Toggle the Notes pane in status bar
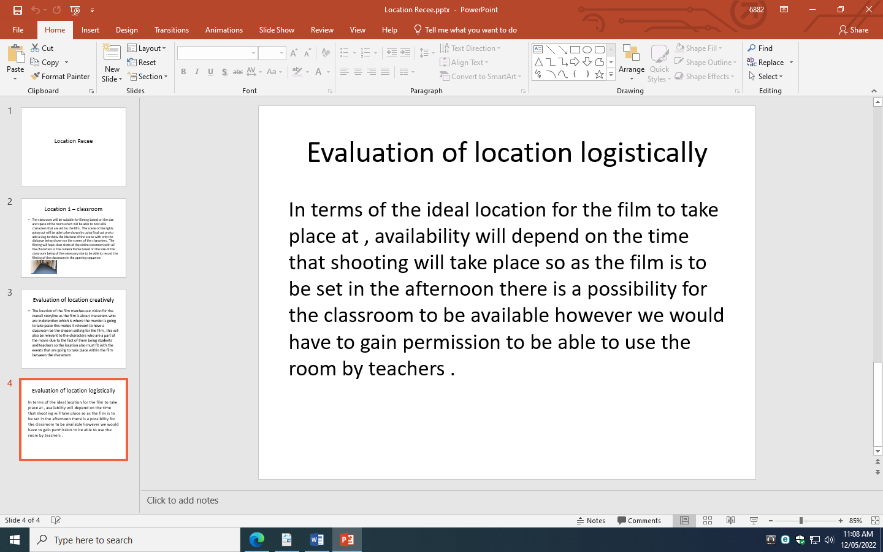This screenshot has width=883, height=552. (x=591, y=521)
